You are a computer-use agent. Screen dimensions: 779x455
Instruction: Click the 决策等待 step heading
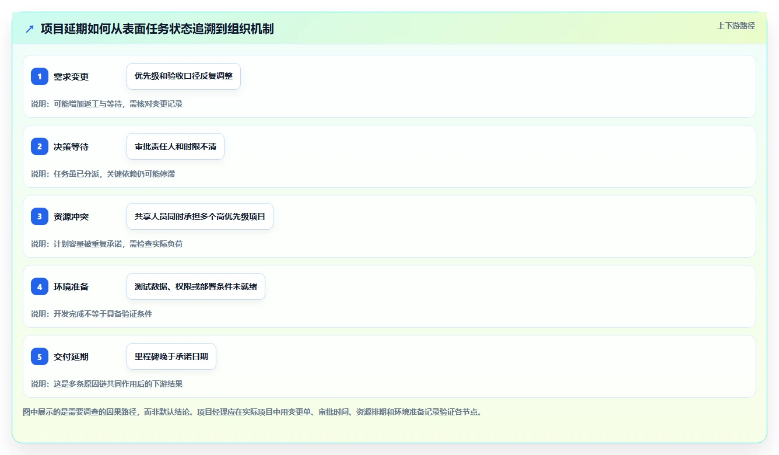(x=71, y=146)
